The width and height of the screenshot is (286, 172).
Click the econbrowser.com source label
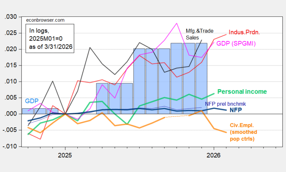(40, 20)
